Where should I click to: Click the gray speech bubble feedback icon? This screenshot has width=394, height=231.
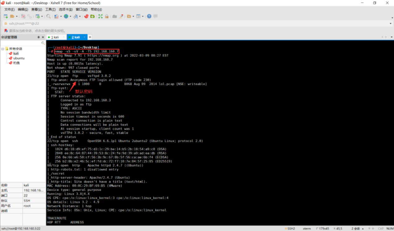pyautogui.click(x=155, y=16)
